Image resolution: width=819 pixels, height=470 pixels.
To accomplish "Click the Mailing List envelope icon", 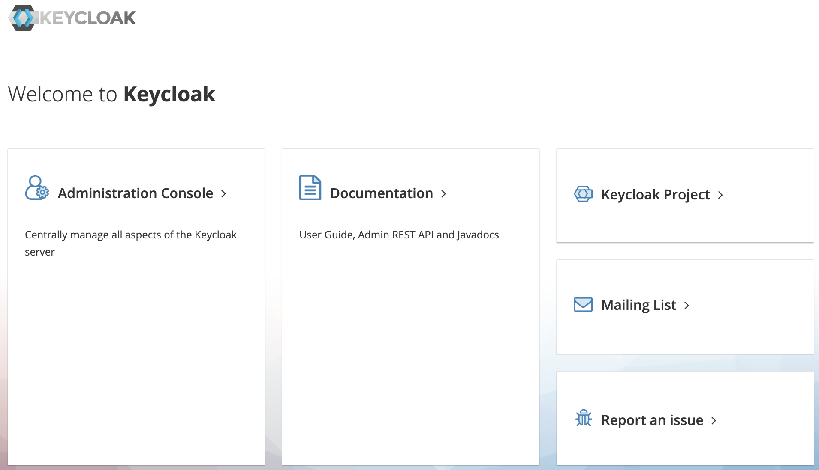I will click(583, 305).
